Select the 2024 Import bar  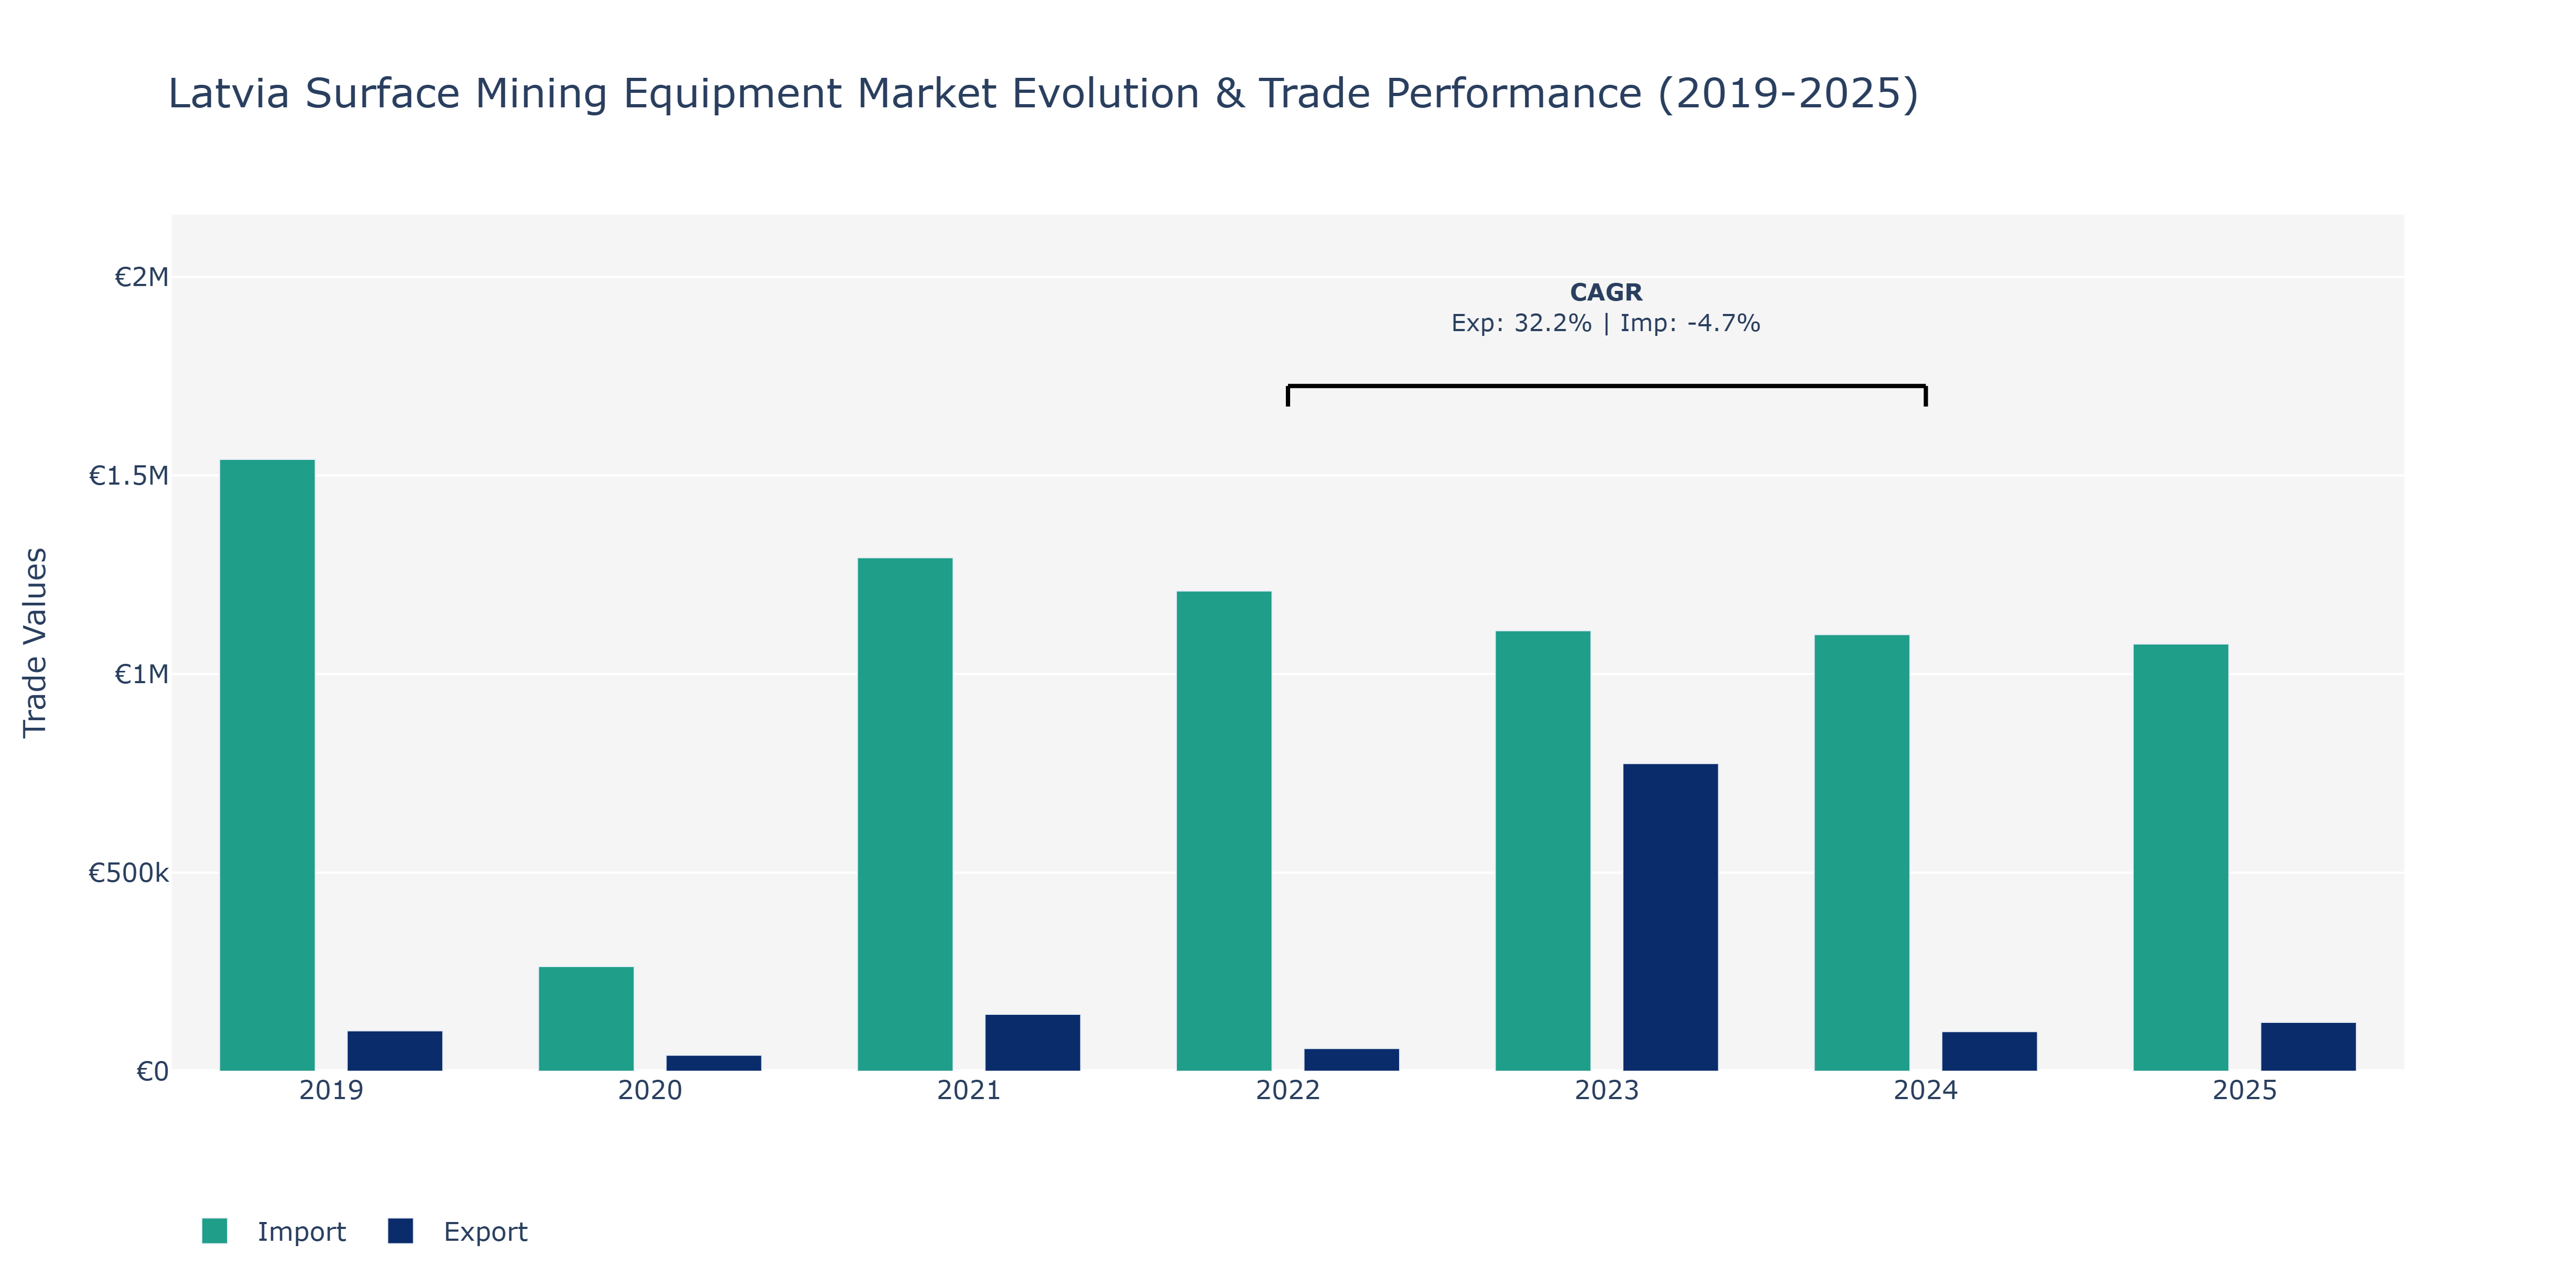click(1862, 853)
